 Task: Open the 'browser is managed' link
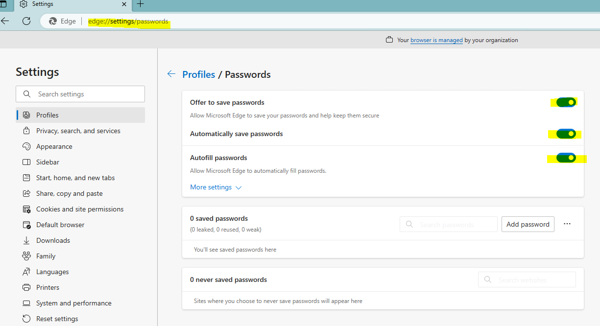coord(436,40)
